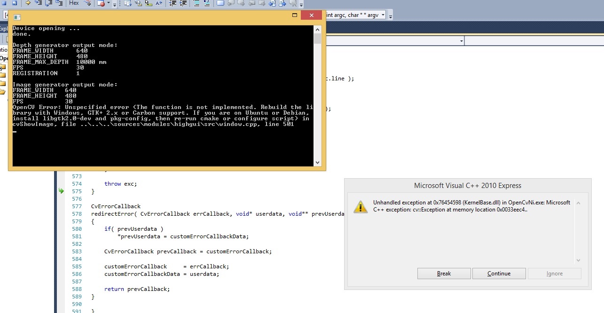Click the Uncomment Selected Lines icon
The height and width of the screenshot is (313, 604).
pyautogui.click(x=207, y=3)
